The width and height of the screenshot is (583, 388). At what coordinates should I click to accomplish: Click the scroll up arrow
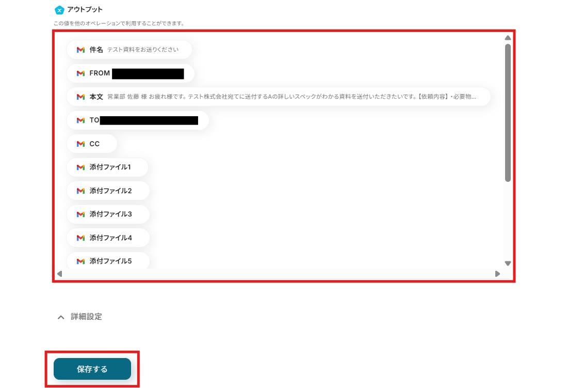tap(508, 38)
